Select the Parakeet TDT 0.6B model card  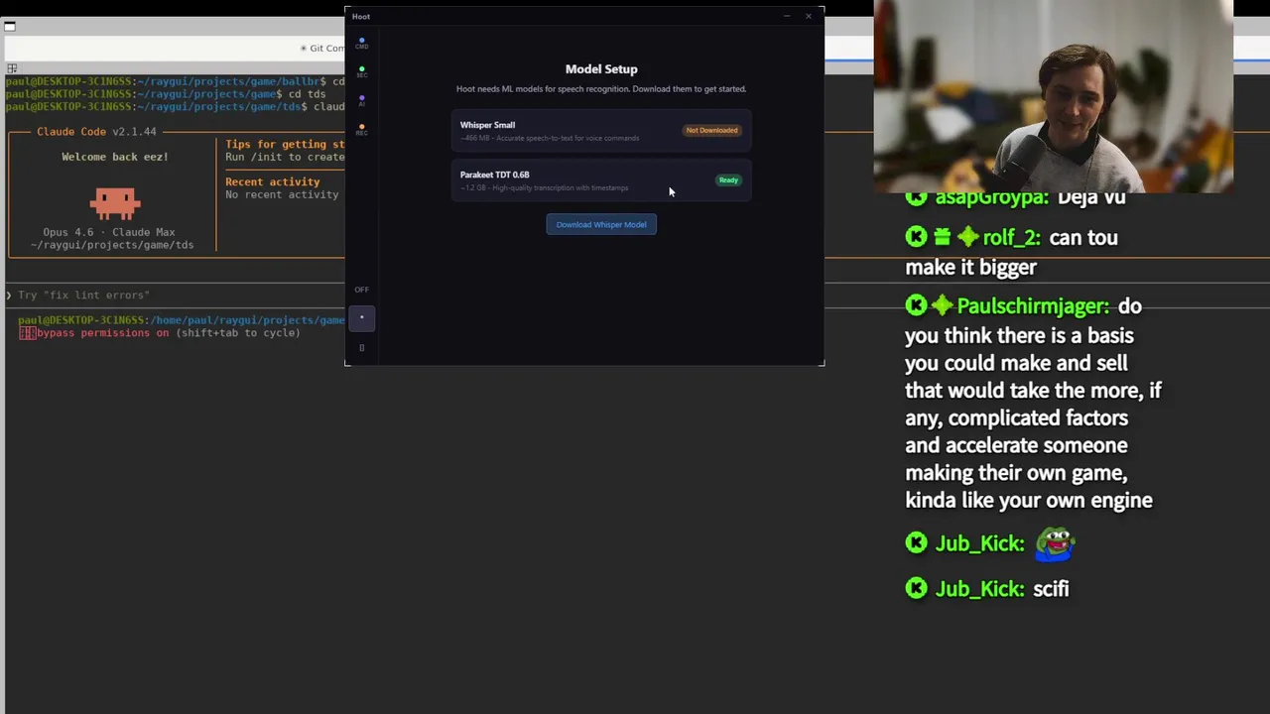click(x=601, y=180)
